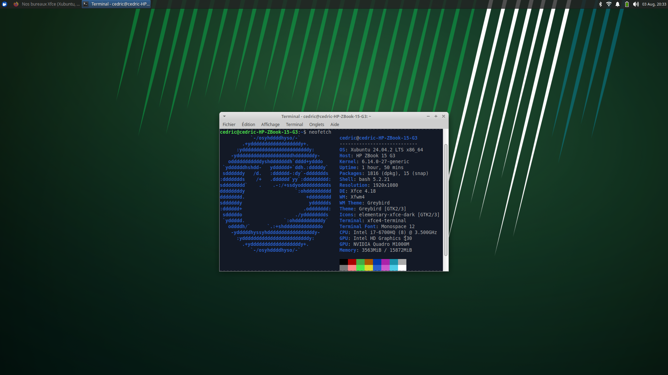Image resolution: width=668 pixels, height=375 pixels.
Task: Click the 'Icons: elementary-xfce-dark' line
Action: click(390, 215)
